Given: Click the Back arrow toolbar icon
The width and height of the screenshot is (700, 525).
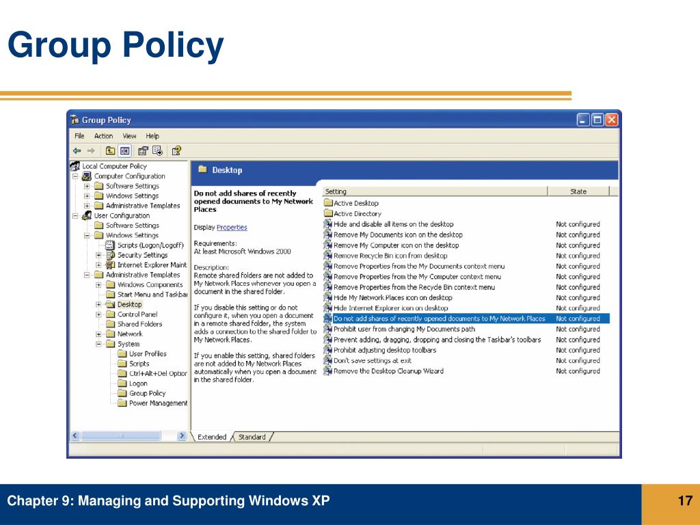Looking at the screenshot, I should (x=77, y=151).
